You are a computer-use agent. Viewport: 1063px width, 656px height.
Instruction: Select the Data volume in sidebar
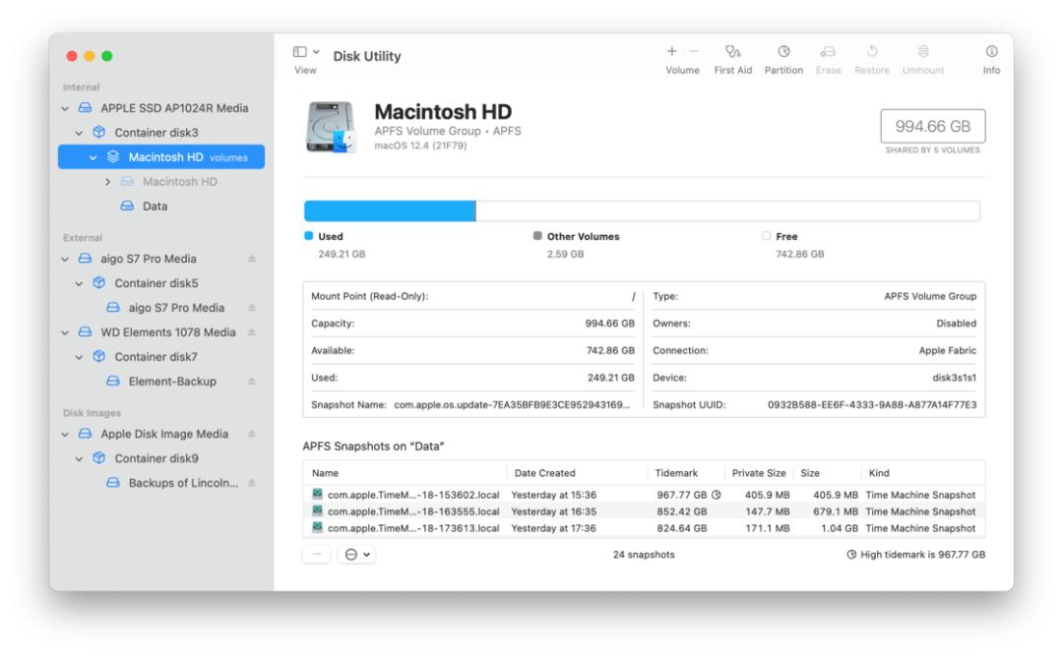click(x=155, y=207)
